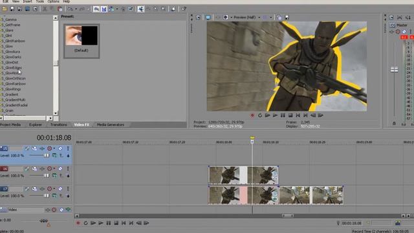Open Master bus FX icon in mixer
The height and width of the screenshot is (233, 414).
[x=391, y=32]
